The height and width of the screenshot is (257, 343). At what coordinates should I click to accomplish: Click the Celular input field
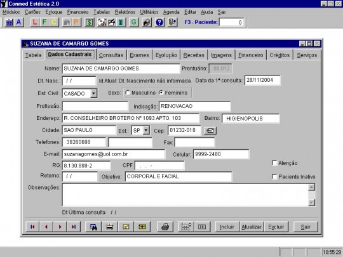221,154
